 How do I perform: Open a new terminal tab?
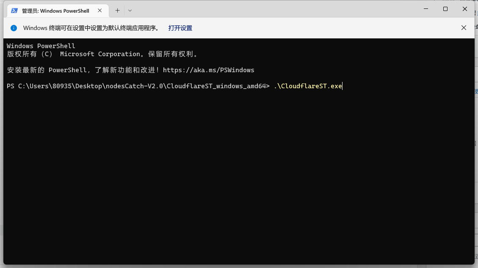pos(117,11)
